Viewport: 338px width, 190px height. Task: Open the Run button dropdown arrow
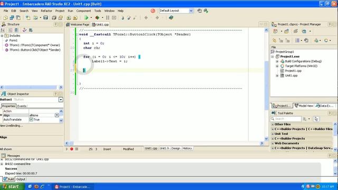pos(91,17)
